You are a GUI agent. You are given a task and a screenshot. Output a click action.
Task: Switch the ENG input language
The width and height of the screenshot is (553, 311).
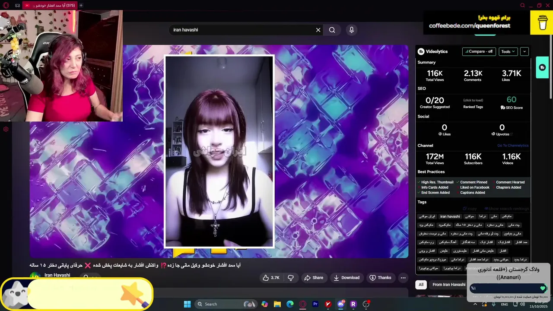[x=504, y=304]
